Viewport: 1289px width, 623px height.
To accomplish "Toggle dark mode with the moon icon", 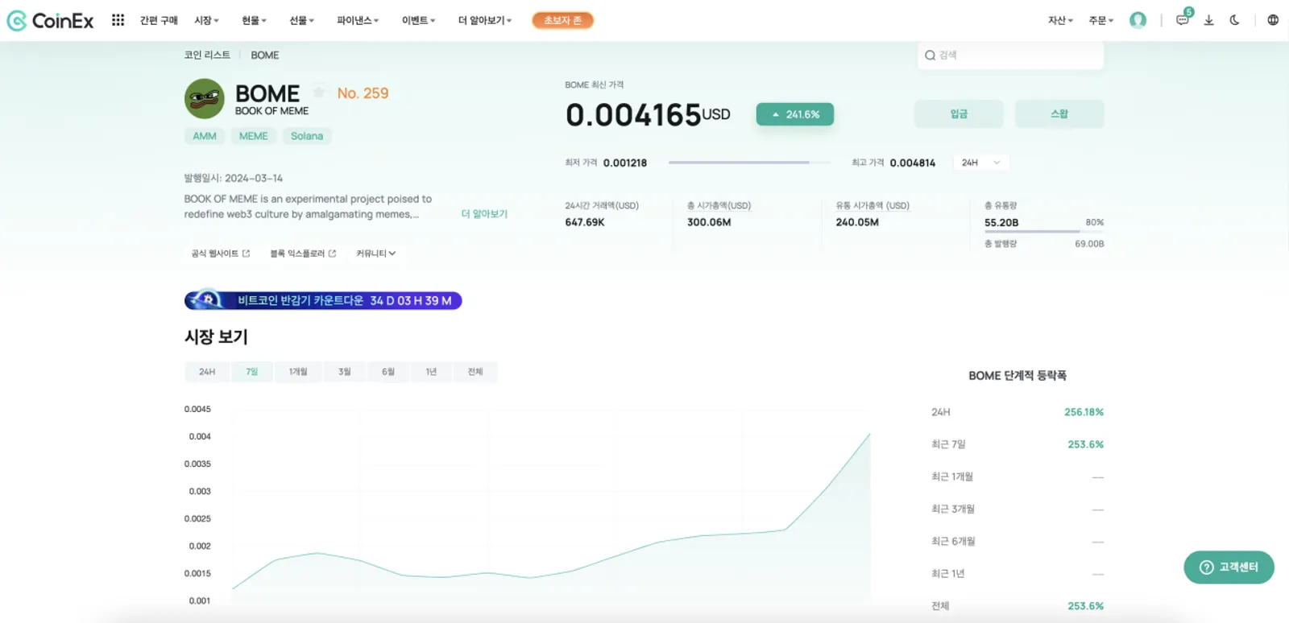I will (1234, 20).
